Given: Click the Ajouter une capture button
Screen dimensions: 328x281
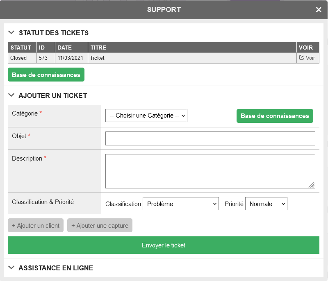Looking at the screenshot, I should point(100,225).
